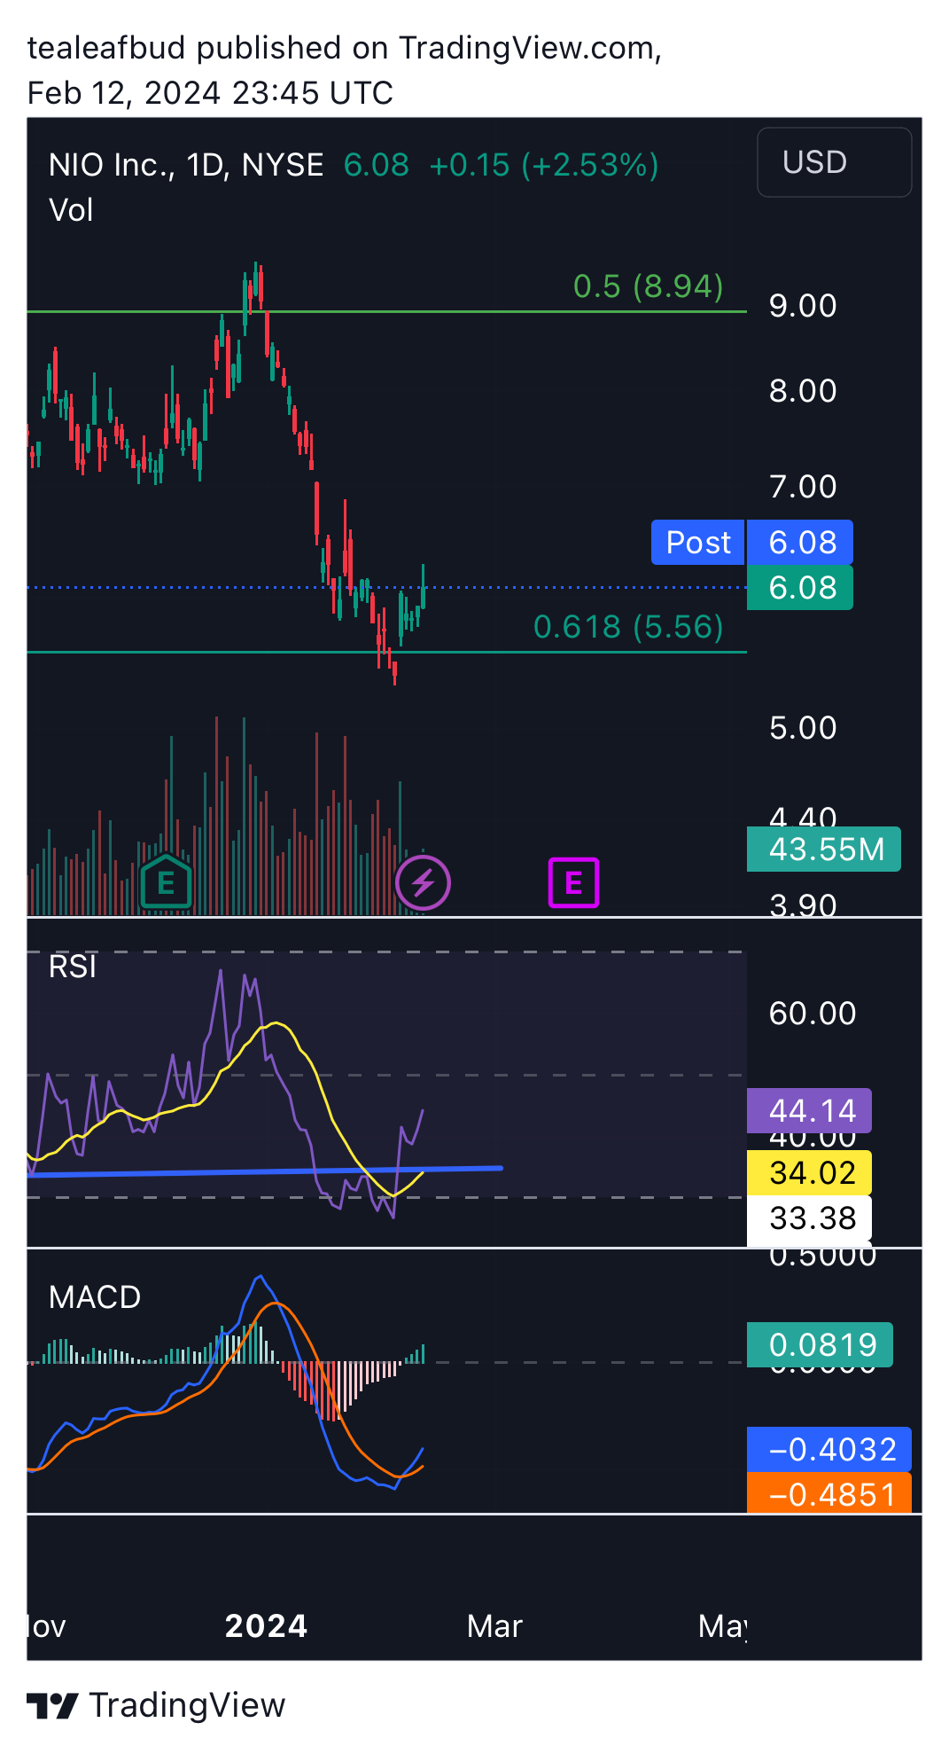Click the NIO Inc., 1D, NYSE title
The image size is (949, 1754).
pos(186,165)
